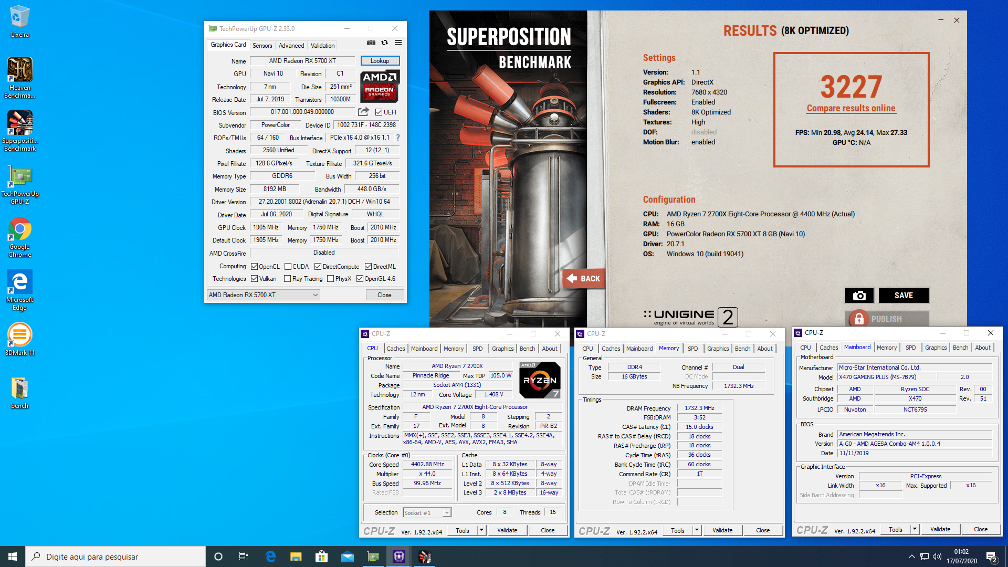The height and width of the screenshot is (567, 1008).
Task: Click the Lookup button in GPU-Z
Action: pos(380,61)
